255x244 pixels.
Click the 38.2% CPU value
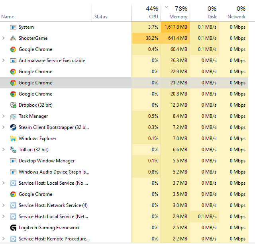(x=152, y=38)
